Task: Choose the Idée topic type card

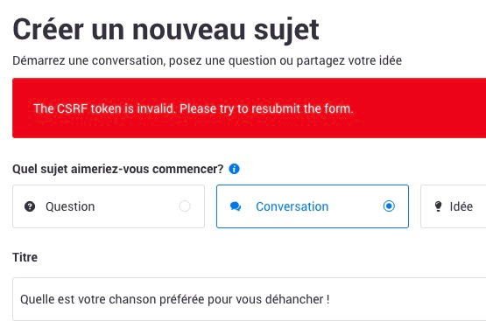Action: pos(453,206)
